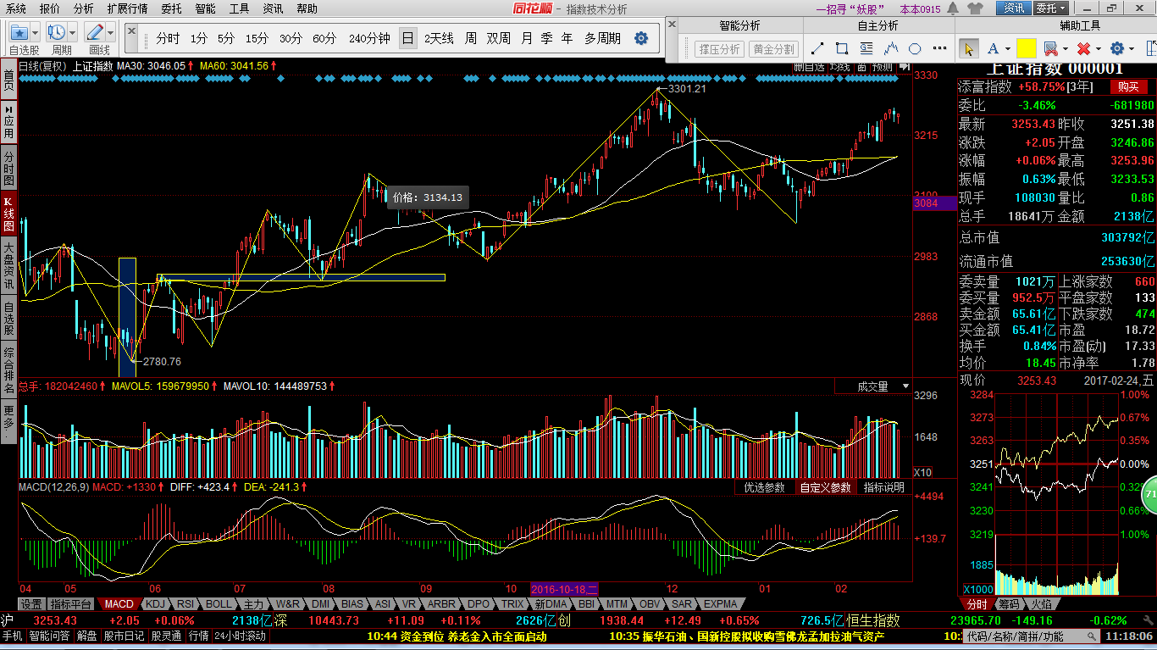
Task: Open period toolbar settings gear
Action: click(641, 38)
